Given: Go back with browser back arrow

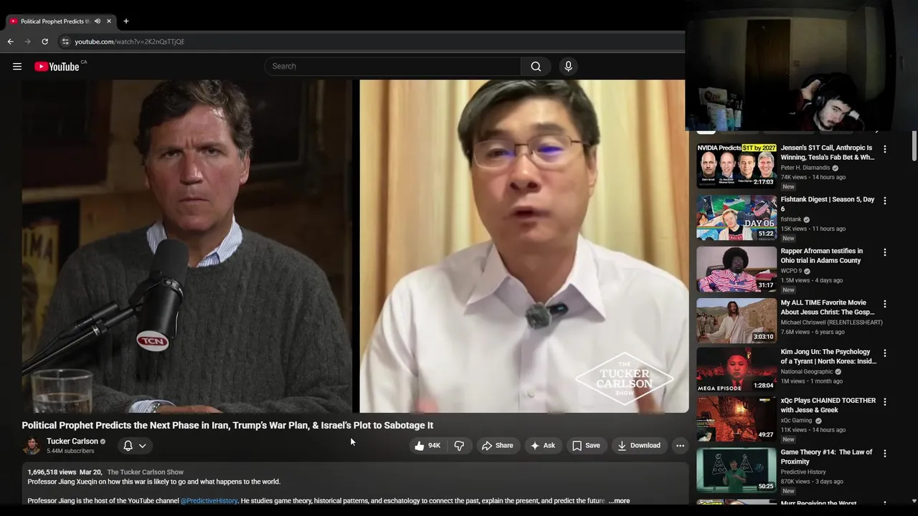Looking at the screenshot, I should (x=11, y=42).
